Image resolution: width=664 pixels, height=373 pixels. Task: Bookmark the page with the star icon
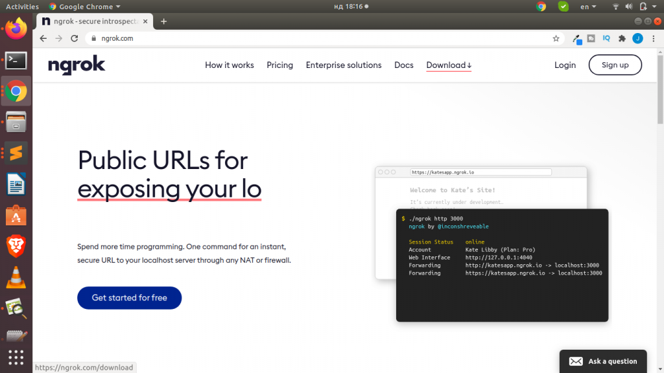[556, 38]
